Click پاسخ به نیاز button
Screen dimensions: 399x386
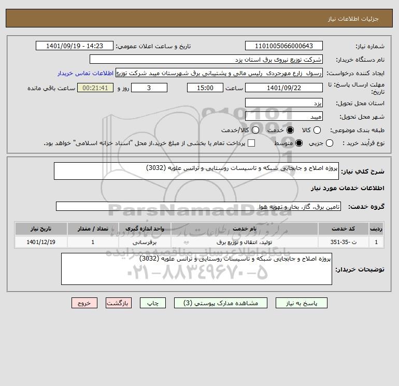click(302, 303)
